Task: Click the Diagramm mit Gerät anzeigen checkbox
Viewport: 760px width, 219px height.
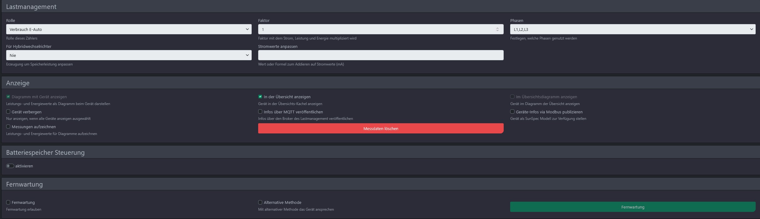Action: [x=8, y=97]
